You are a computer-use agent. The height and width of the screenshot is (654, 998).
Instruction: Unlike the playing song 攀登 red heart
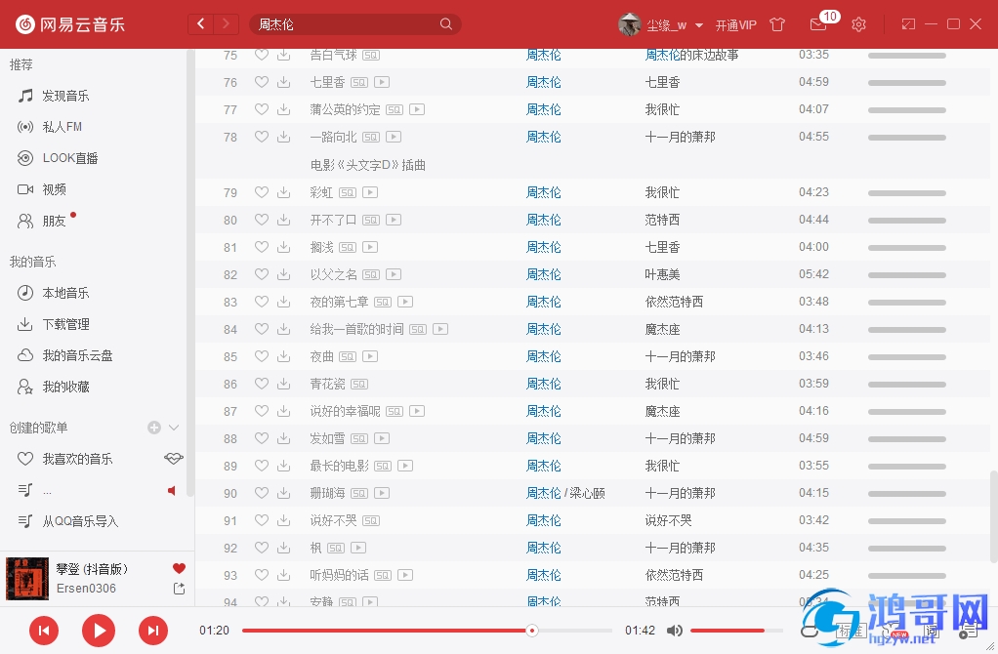(179, 568)
